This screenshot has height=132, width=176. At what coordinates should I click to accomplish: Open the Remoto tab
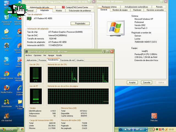159,7
